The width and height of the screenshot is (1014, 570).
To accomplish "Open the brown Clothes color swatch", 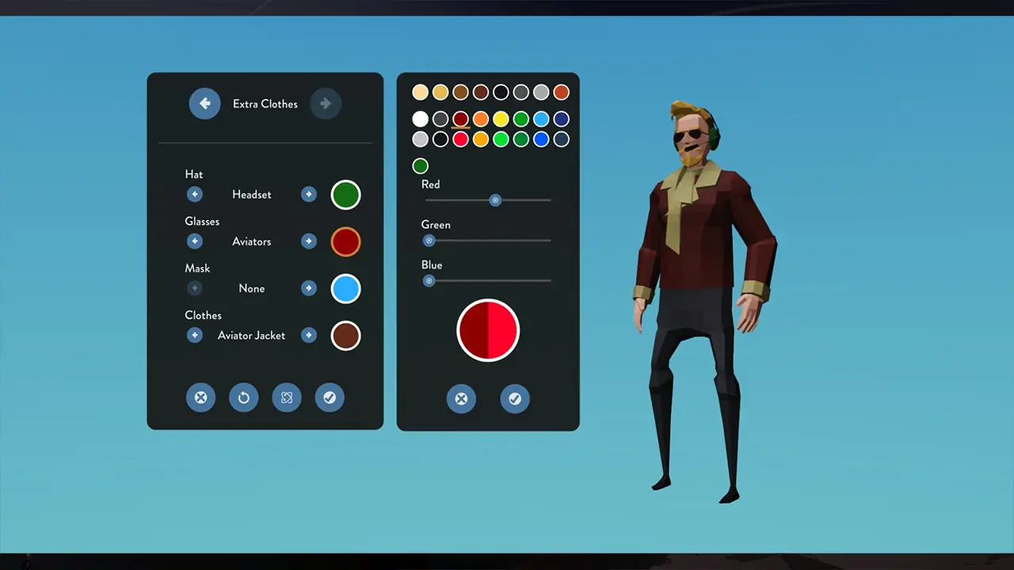I will point(345,336).
